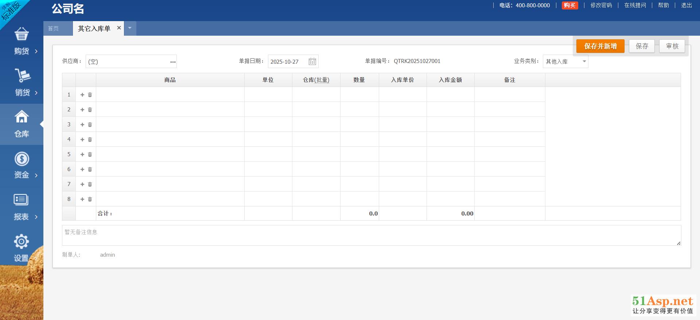Open the 购货 purchasing sidebar icon
Viewport: 700px width, 320px height.
[x=22, y=35]
